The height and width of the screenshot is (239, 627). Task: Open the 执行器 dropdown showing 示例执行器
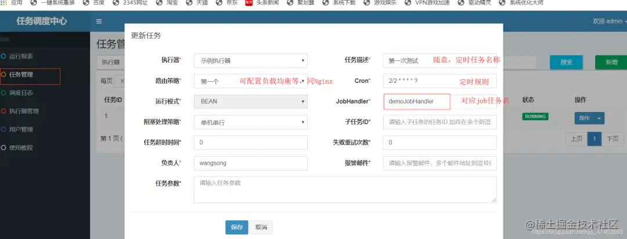tap(250, 61)
